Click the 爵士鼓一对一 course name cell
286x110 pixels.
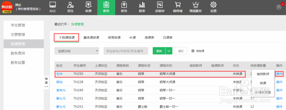(169, 107)
